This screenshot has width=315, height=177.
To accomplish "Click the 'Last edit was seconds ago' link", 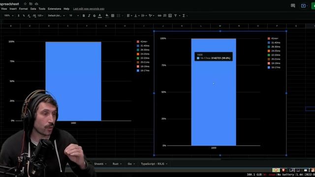I will coord(89,9).
